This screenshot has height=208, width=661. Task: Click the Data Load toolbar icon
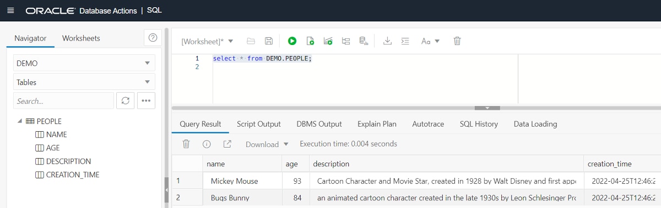coord(364,41)
